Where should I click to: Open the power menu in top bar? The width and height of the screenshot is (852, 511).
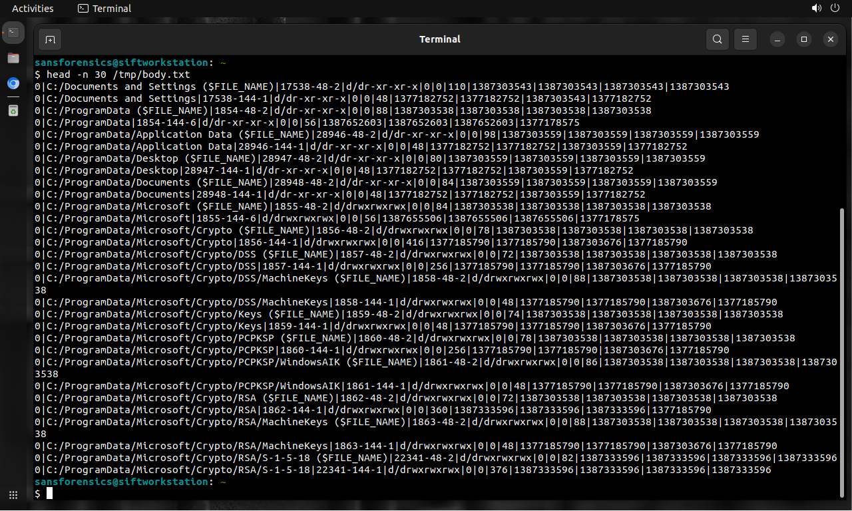835,9
